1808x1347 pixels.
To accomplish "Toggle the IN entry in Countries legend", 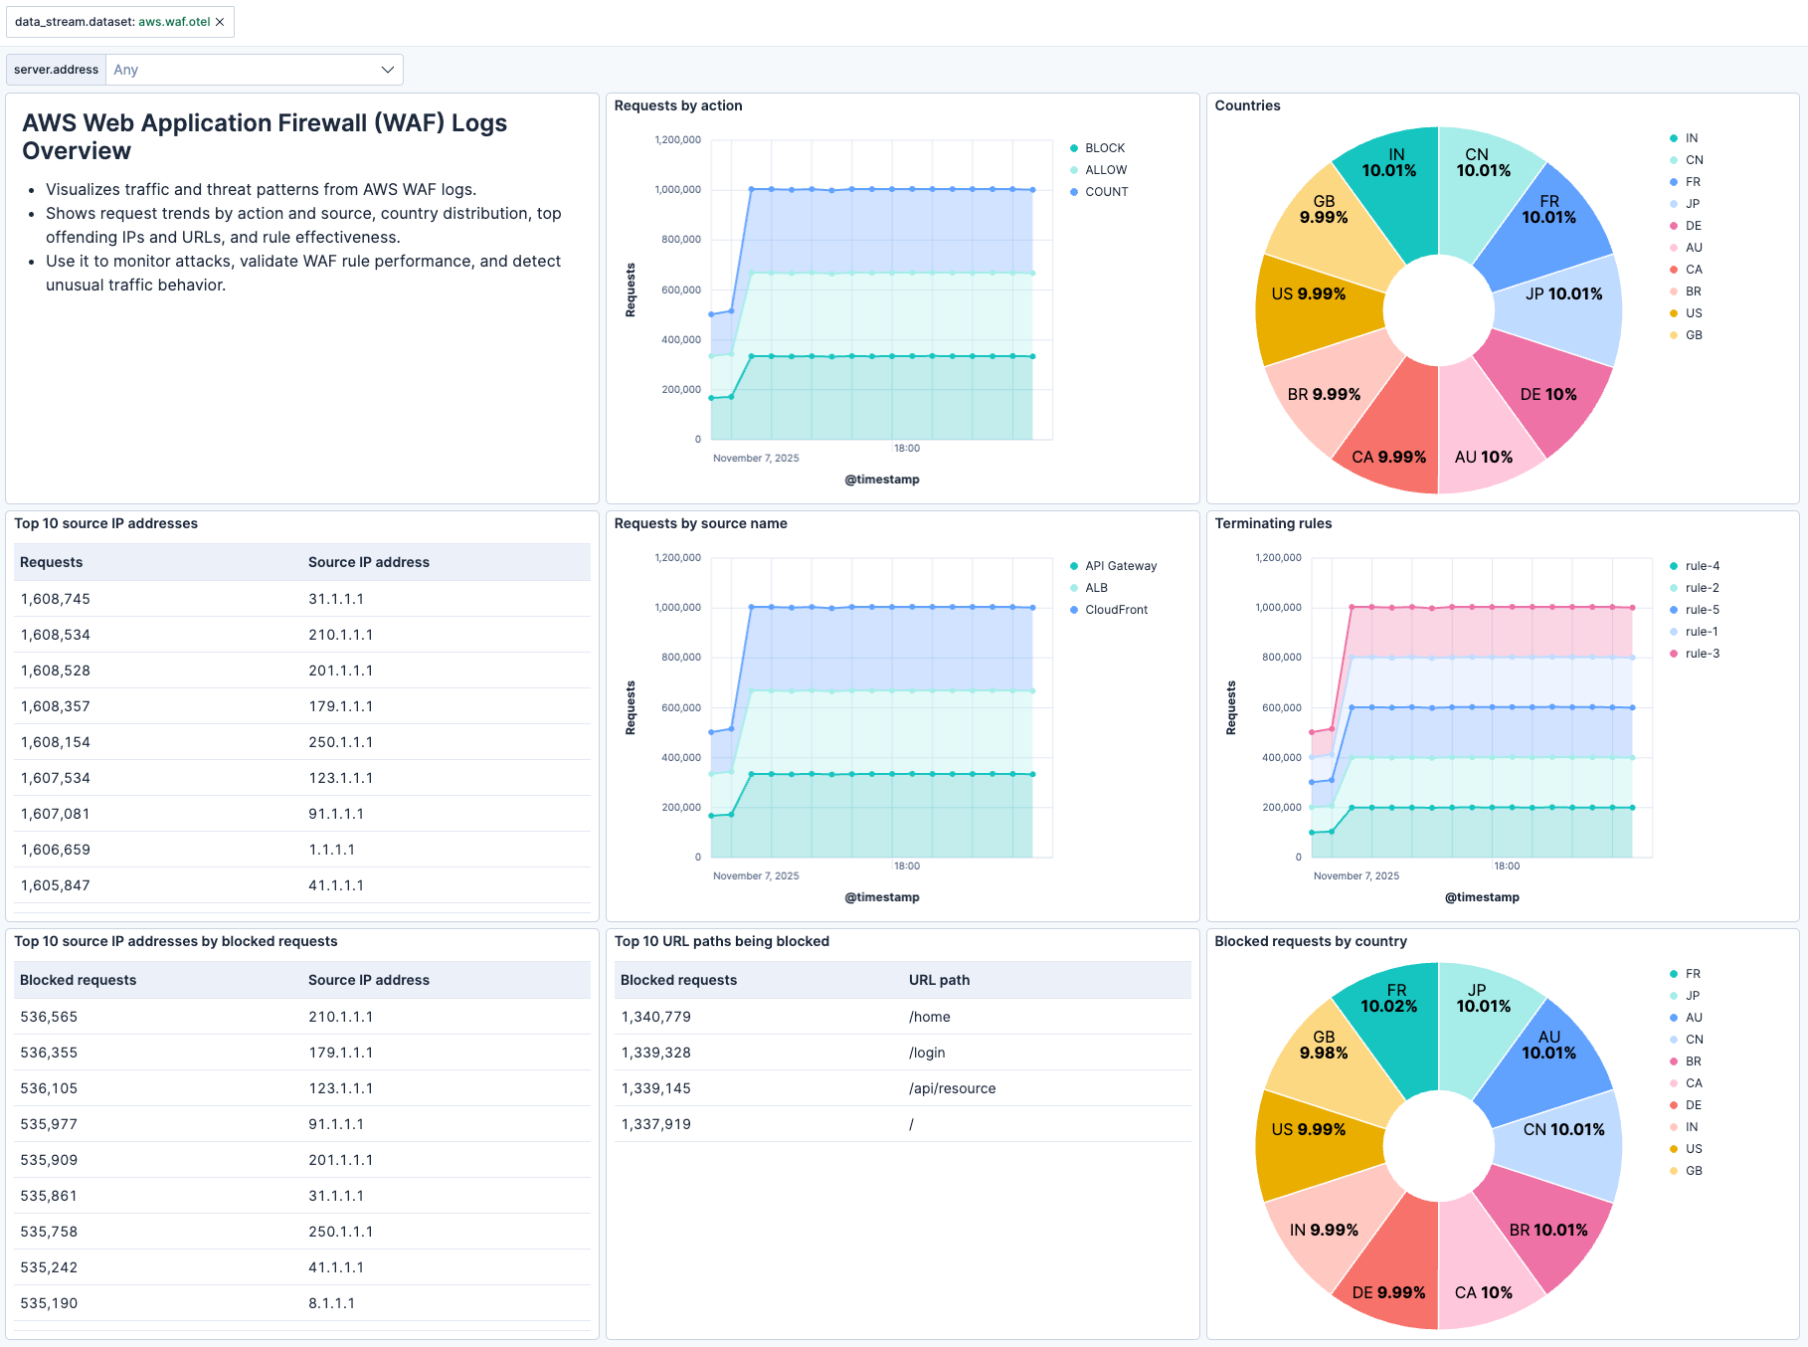I will pyautogui.click(x=1689, y=137).
